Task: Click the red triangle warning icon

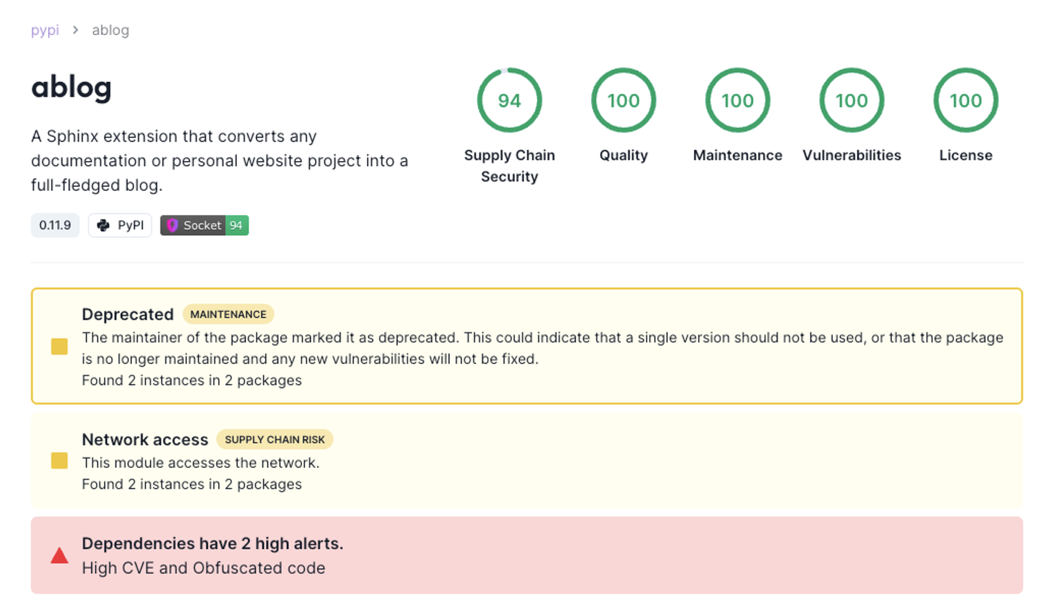Action: pyautogui.click(x=59, y=556)
